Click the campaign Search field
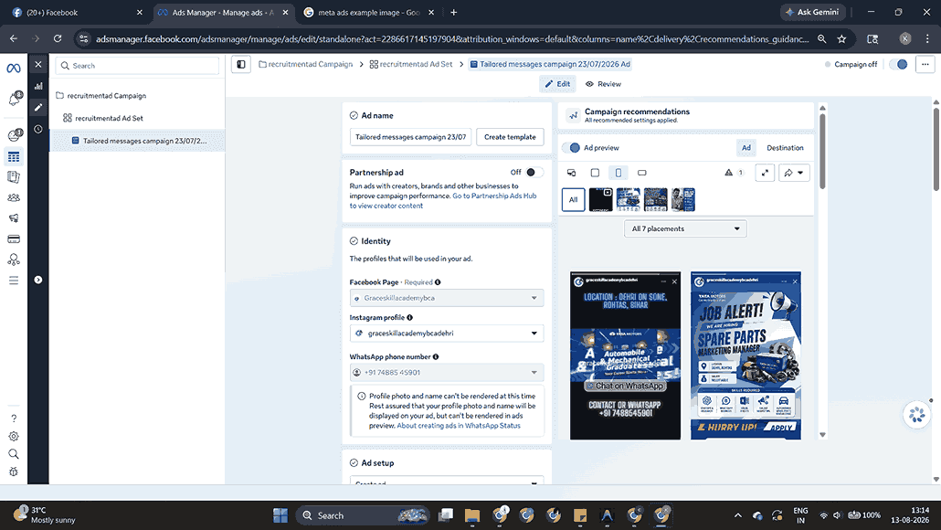The width and height of the screenshot is (941, 530). [137, 66]
